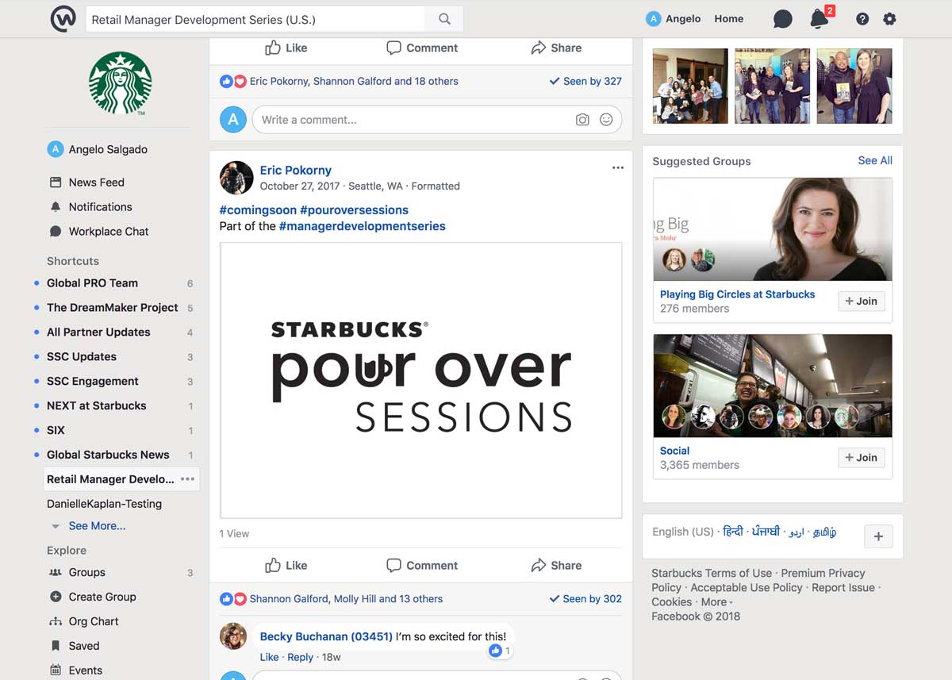Open Eric Pokorny's profile from post header
The image size is (952, 680).
click(296, 170)
